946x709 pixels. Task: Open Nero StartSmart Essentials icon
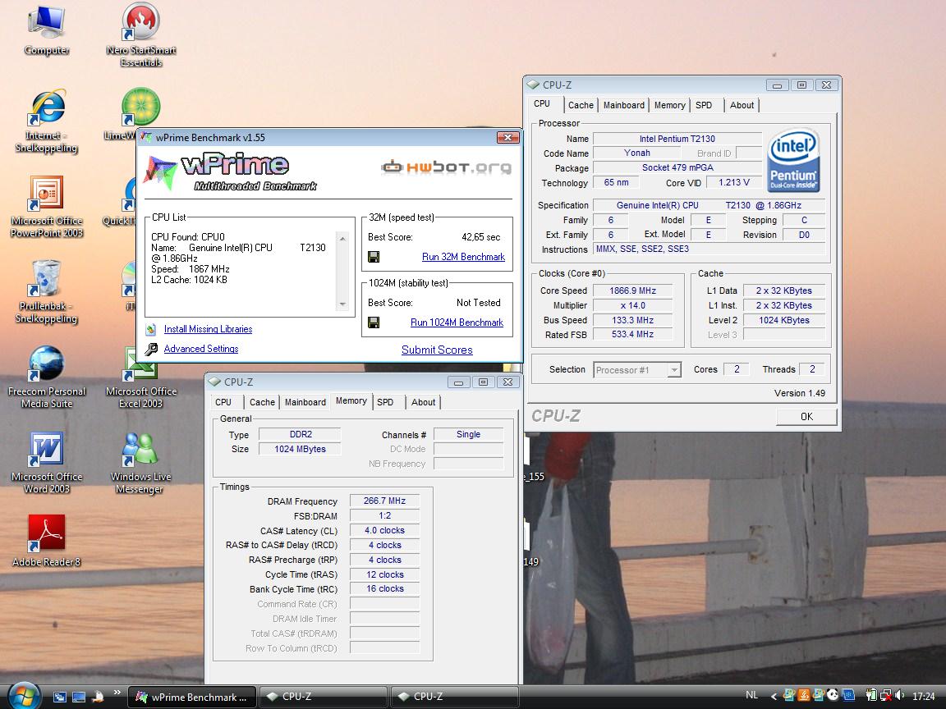click(x=140, y=34)
